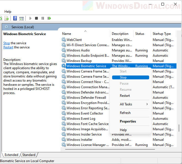Click the gear icon beside Windows License Manager
182x164 pixels.
pos(64,145)
